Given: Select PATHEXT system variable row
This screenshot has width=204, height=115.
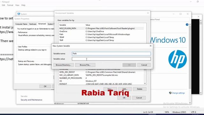Looking at the screenshot, I should coord(101,84).
